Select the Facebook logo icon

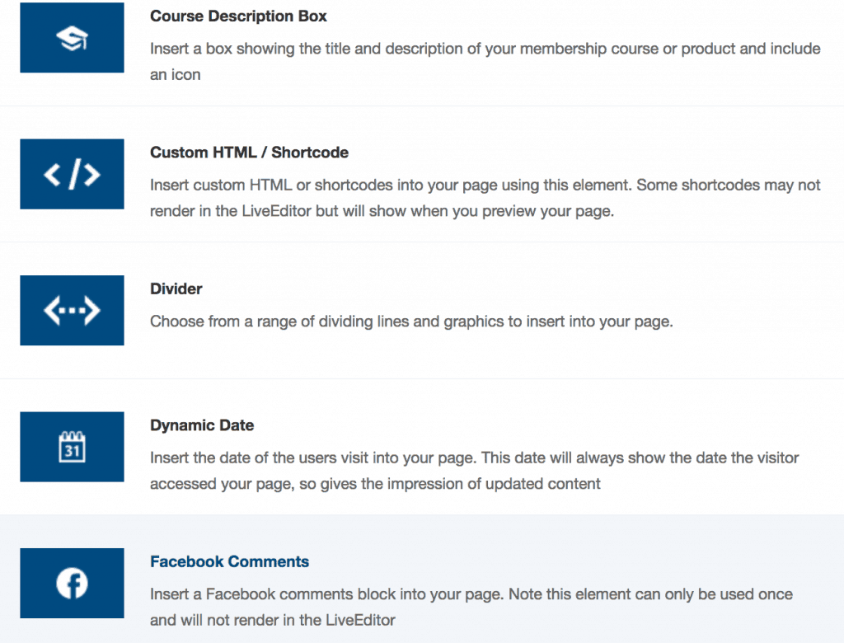(x=72, y=584)
